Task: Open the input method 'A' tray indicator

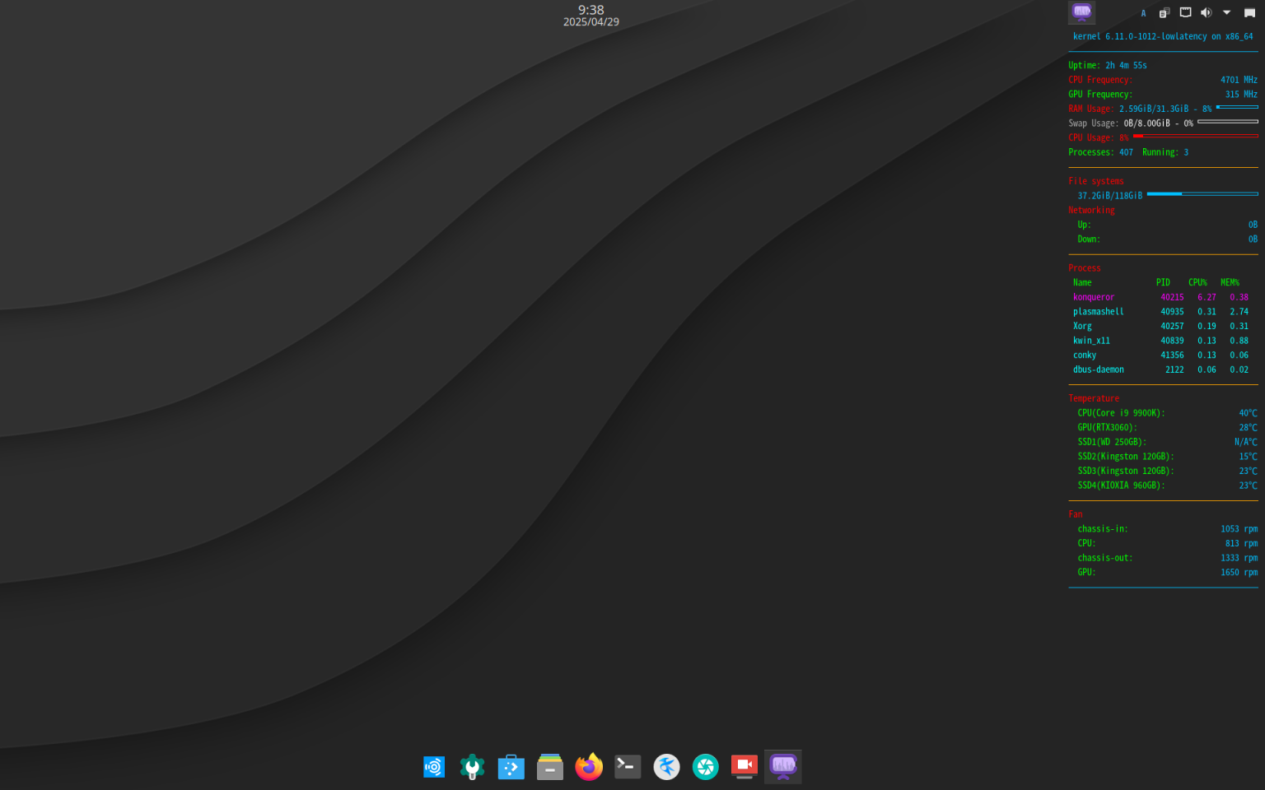Action: pyautogui.click(x=1143, y=13)
